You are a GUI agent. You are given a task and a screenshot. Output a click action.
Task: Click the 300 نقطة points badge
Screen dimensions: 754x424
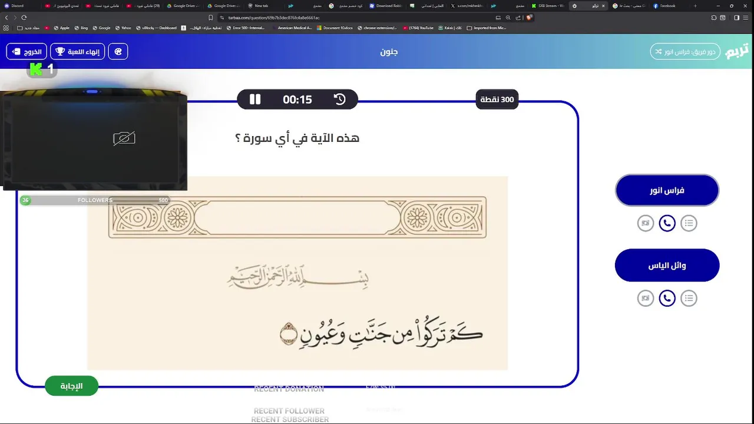click(497, 100)
